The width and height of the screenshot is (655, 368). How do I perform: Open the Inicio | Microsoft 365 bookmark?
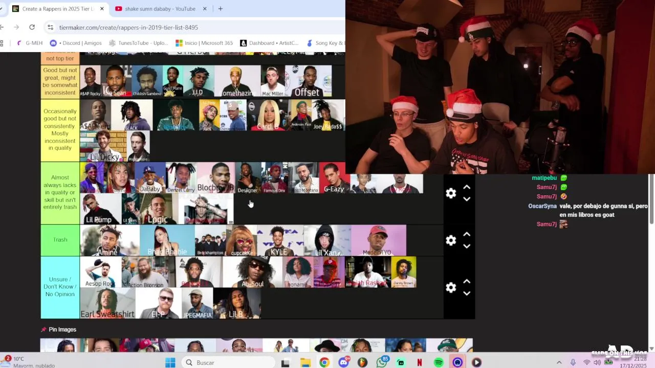tap(204, 43)
